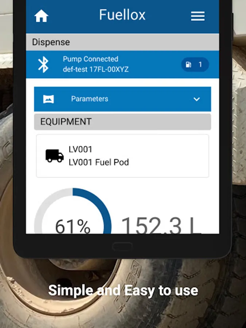Click the Parameters label
Image resolution: width=246 pixels, height=328 pixels.
pyautogui.click(x=90, y=99)
